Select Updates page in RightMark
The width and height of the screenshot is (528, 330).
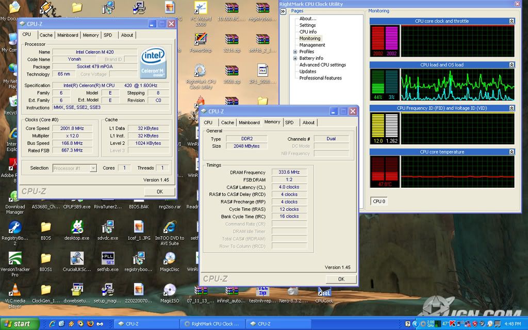[x=308, y=71]
